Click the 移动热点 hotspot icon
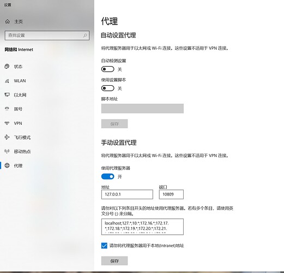This screenshot has height=273, width=284. point(7,151)
